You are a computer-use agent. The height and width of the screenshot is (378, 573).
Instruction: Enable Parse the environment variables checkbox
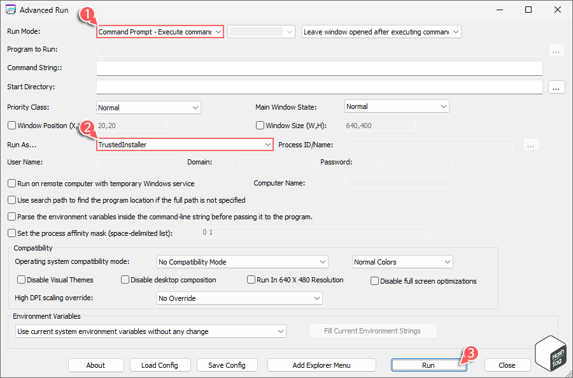11,217
